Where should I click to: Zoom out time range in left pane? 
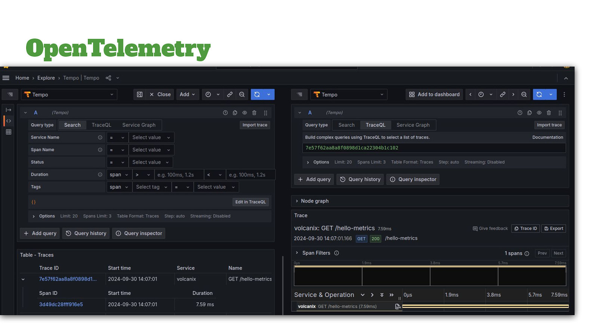[242, 94]
